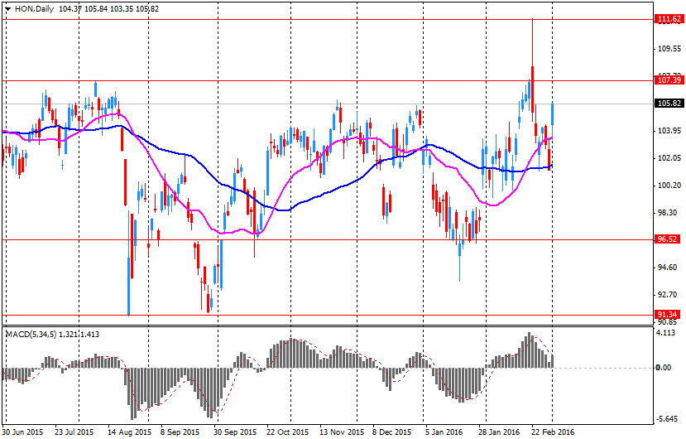Viewport: 686px width, 439px height.
Task: Click the 5 Jan 2016 date label
Action: click(x=444, y=432)
